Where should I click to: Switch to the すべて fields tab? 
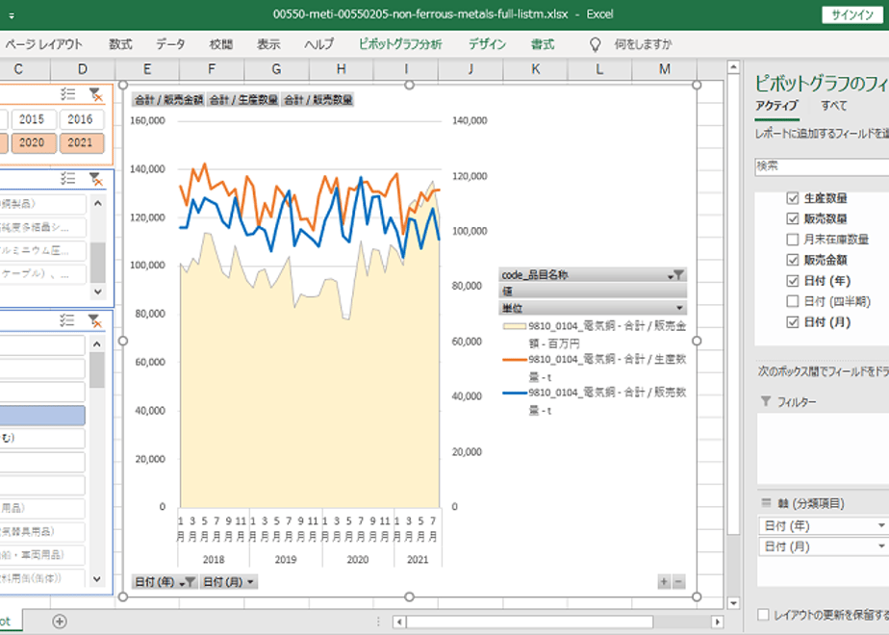tap(833, 106)
